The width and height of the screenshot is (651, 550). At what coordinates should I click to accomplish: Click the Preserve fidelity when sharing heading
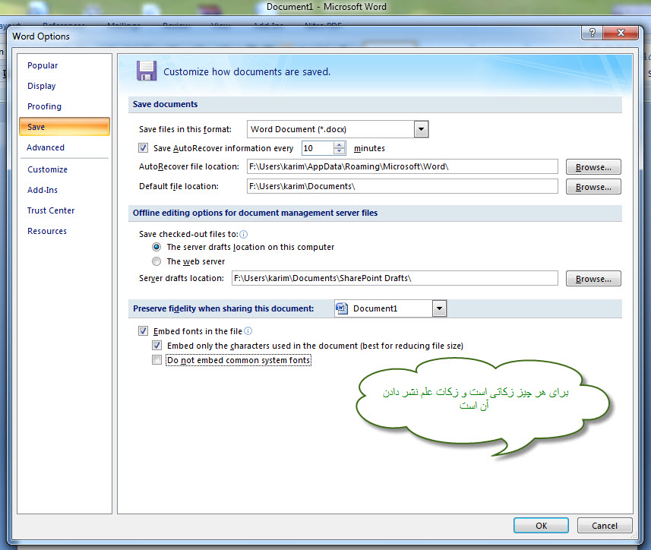(223, 308)
